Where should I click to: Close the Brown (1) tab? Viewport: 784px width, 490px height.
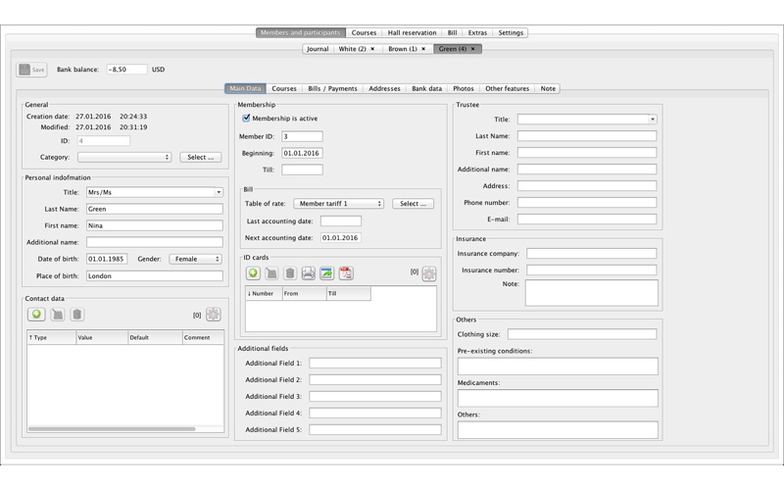423,48
